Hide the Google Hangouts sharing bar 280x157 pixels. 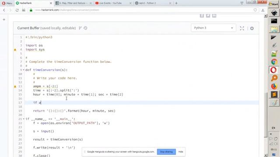point(181,152)
